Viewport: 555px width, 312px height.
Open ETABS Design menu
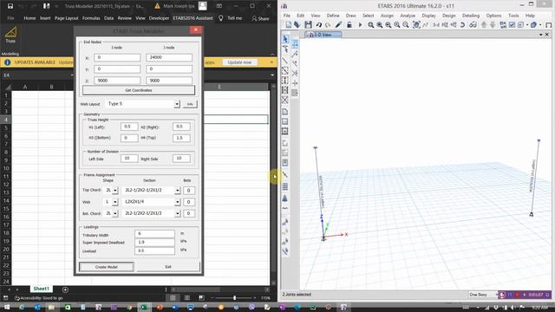(x=449, y=16)
